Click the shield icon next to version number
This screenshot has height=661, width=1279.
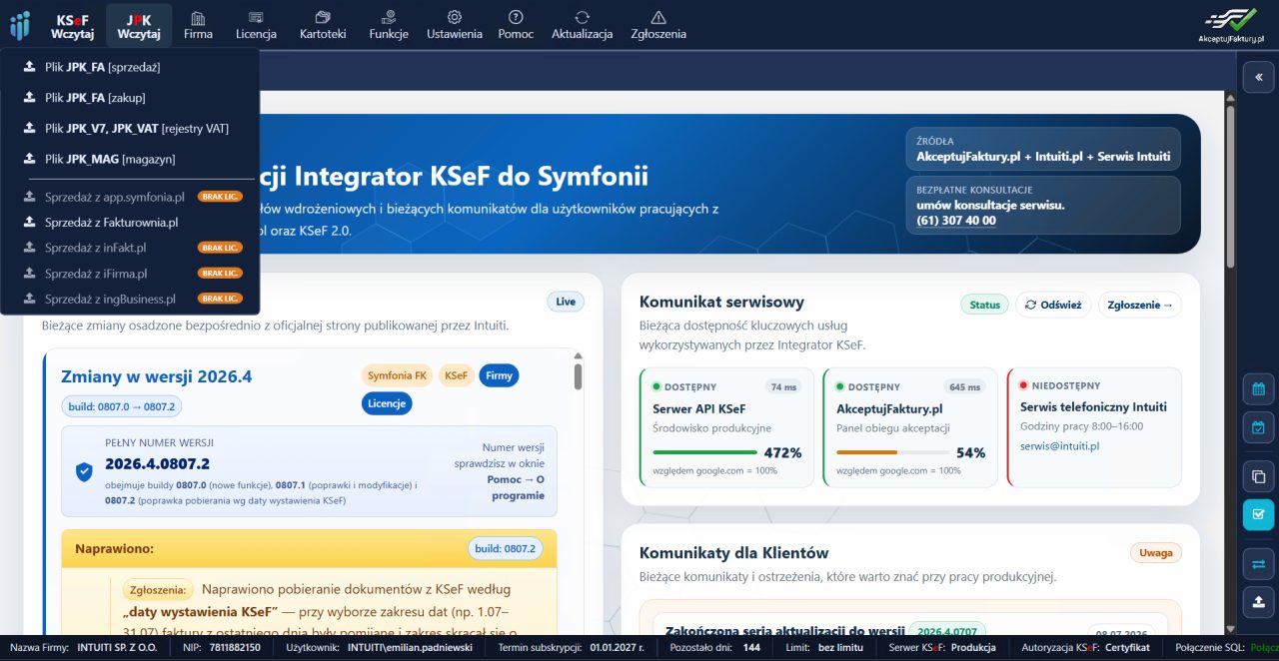pyautogui.click(x=84, y=471)
